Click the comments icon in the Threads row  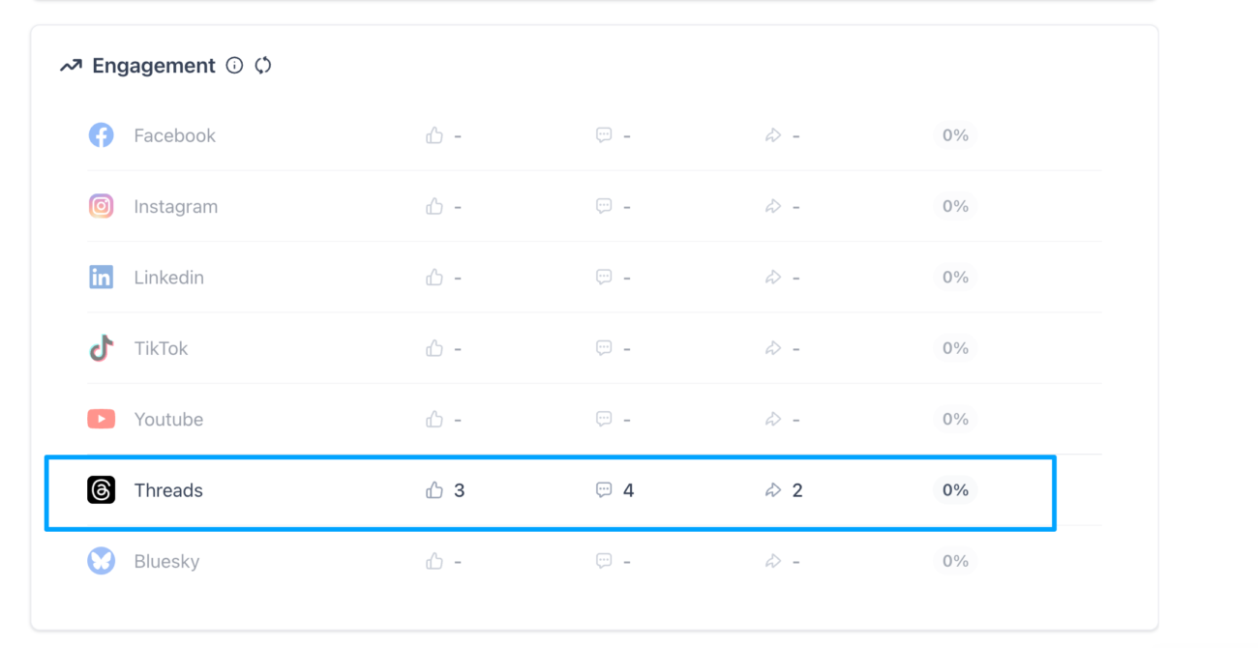pyautogui.click(x=603, y=490)
